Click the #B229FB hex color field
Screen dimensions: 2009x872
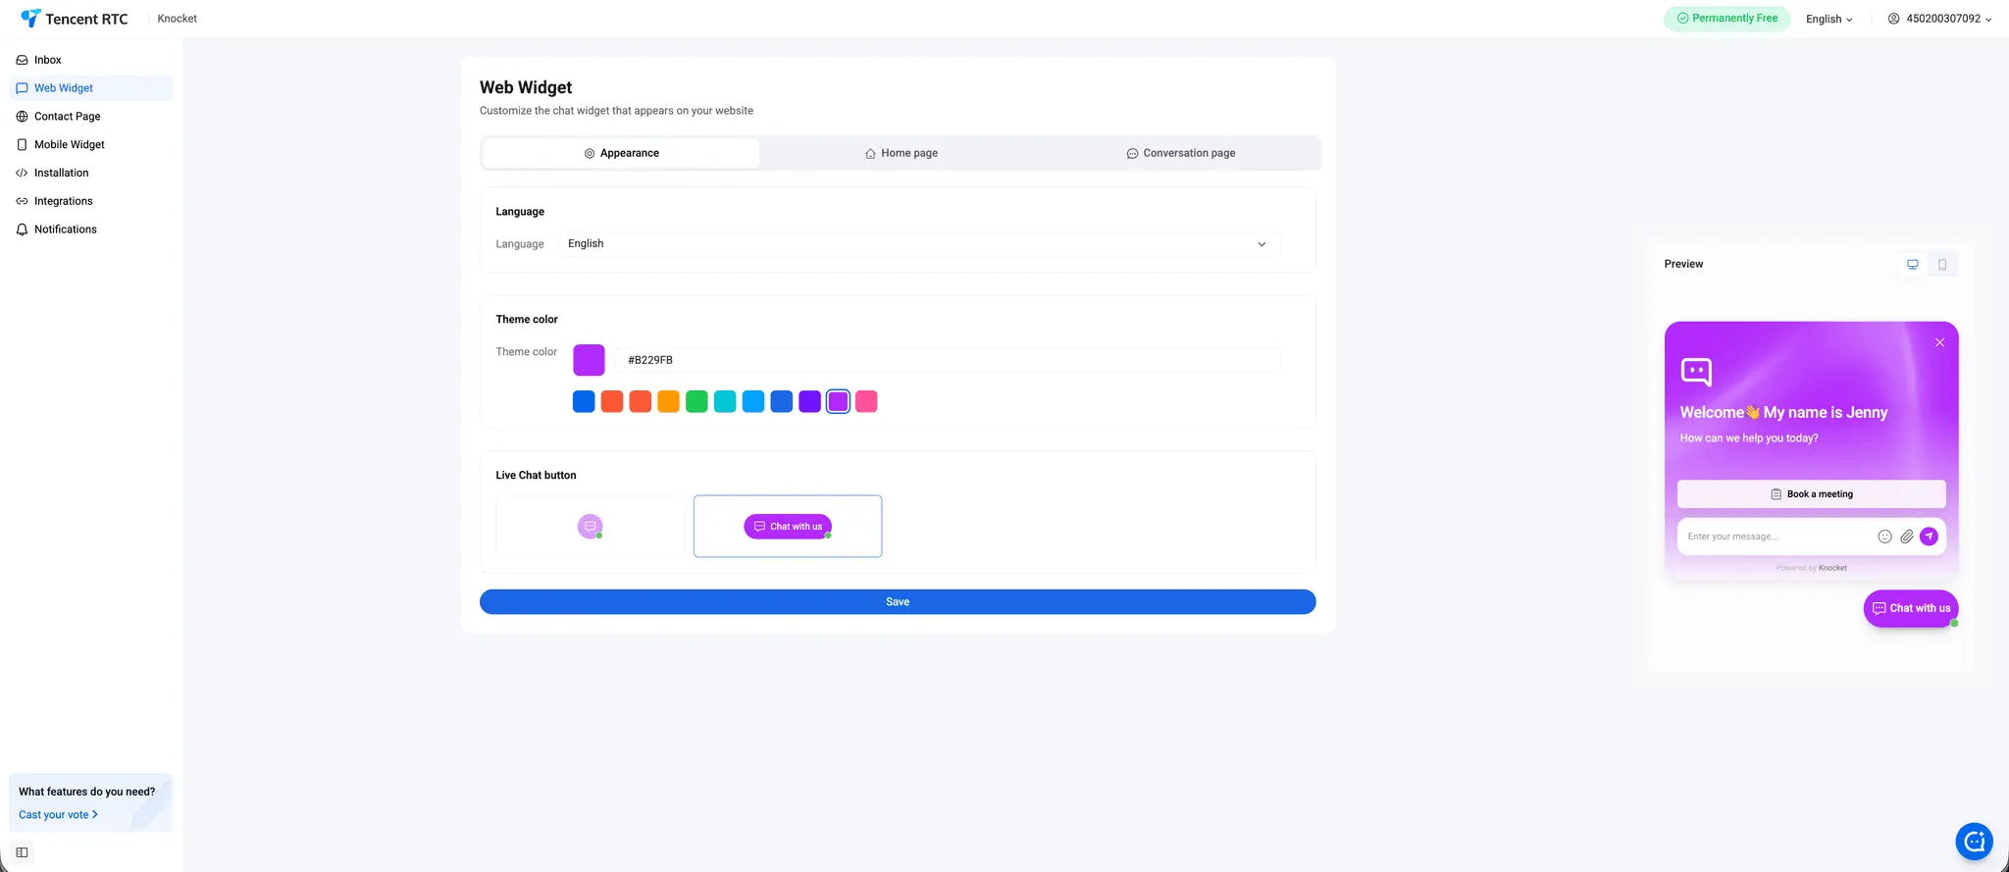click(948, 360)
